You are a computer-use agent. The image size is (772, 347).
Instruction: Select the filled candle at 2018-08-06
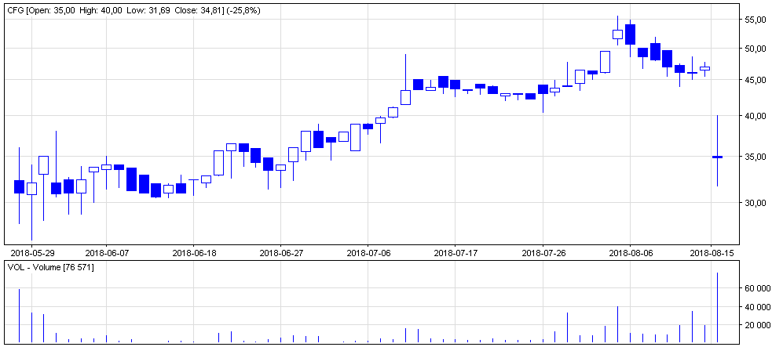(x=630, y=34)
